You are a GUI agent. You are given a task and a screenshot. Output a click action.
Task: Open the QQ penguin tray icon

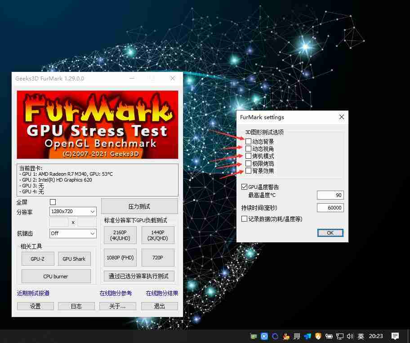[x=286, y=336]
